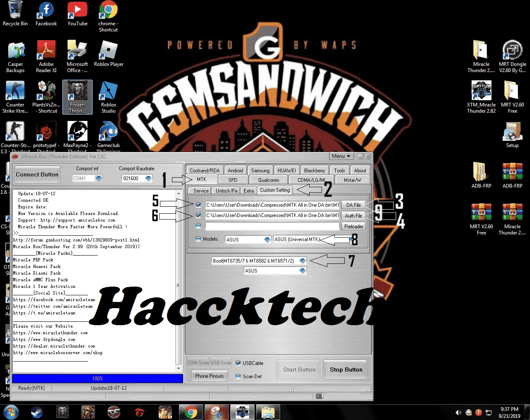Open the 921600 baudrate dropdown
The height and width of the screenshot is (420, 530).
click(x=148, y=179)
